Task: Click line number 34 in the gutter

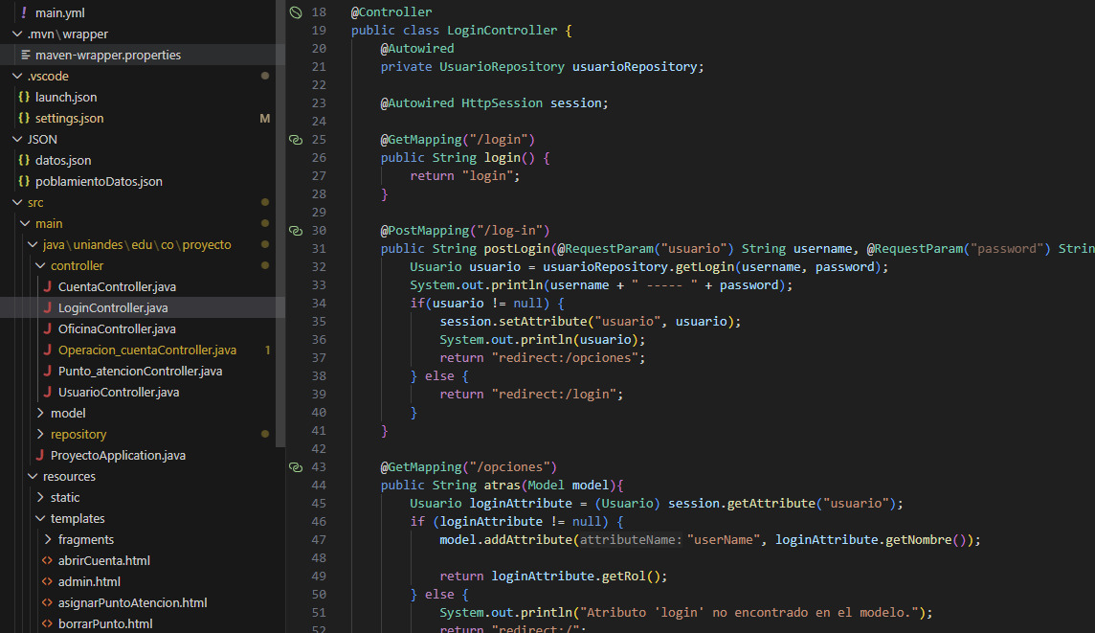Action: (x=319, y=304)
